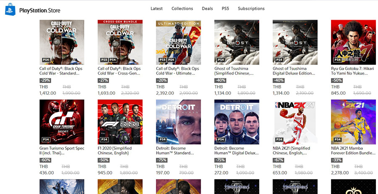Open Detroit Become Human Digital Deluxe cover

point(237,122)
